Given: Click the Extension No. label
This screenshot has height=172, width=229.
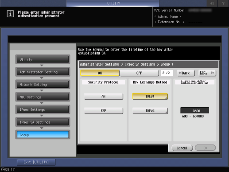Looking at the screenshot, I should [x=169, y=22].
